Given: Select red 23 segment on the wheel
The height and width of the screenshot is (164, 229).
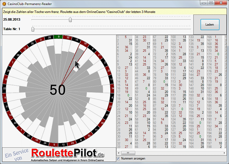Looking at the screenshot, I should tap(72, 143).
